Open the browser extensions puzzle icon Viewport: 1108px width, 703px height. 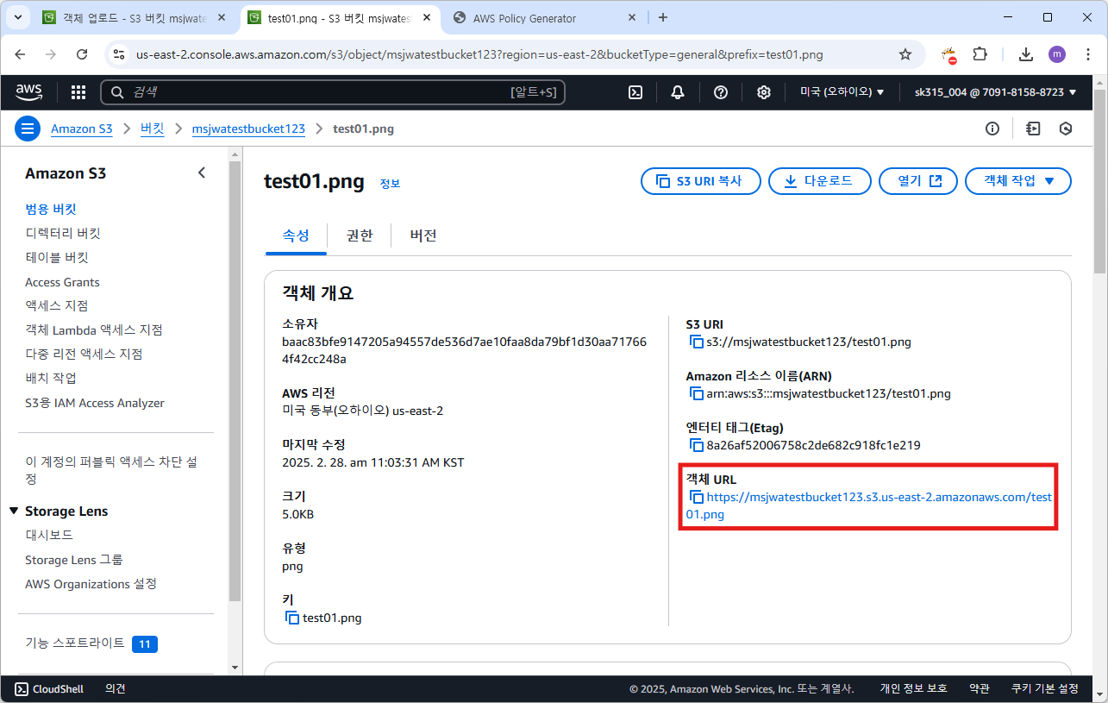[x=980, y=54]
